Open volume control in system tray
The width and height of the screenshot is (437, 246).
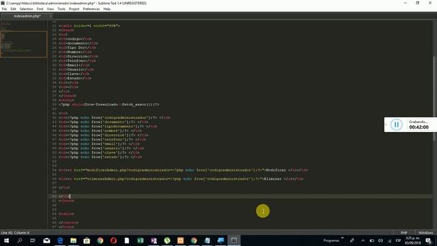pyautogui.click(x=380, y=241)
